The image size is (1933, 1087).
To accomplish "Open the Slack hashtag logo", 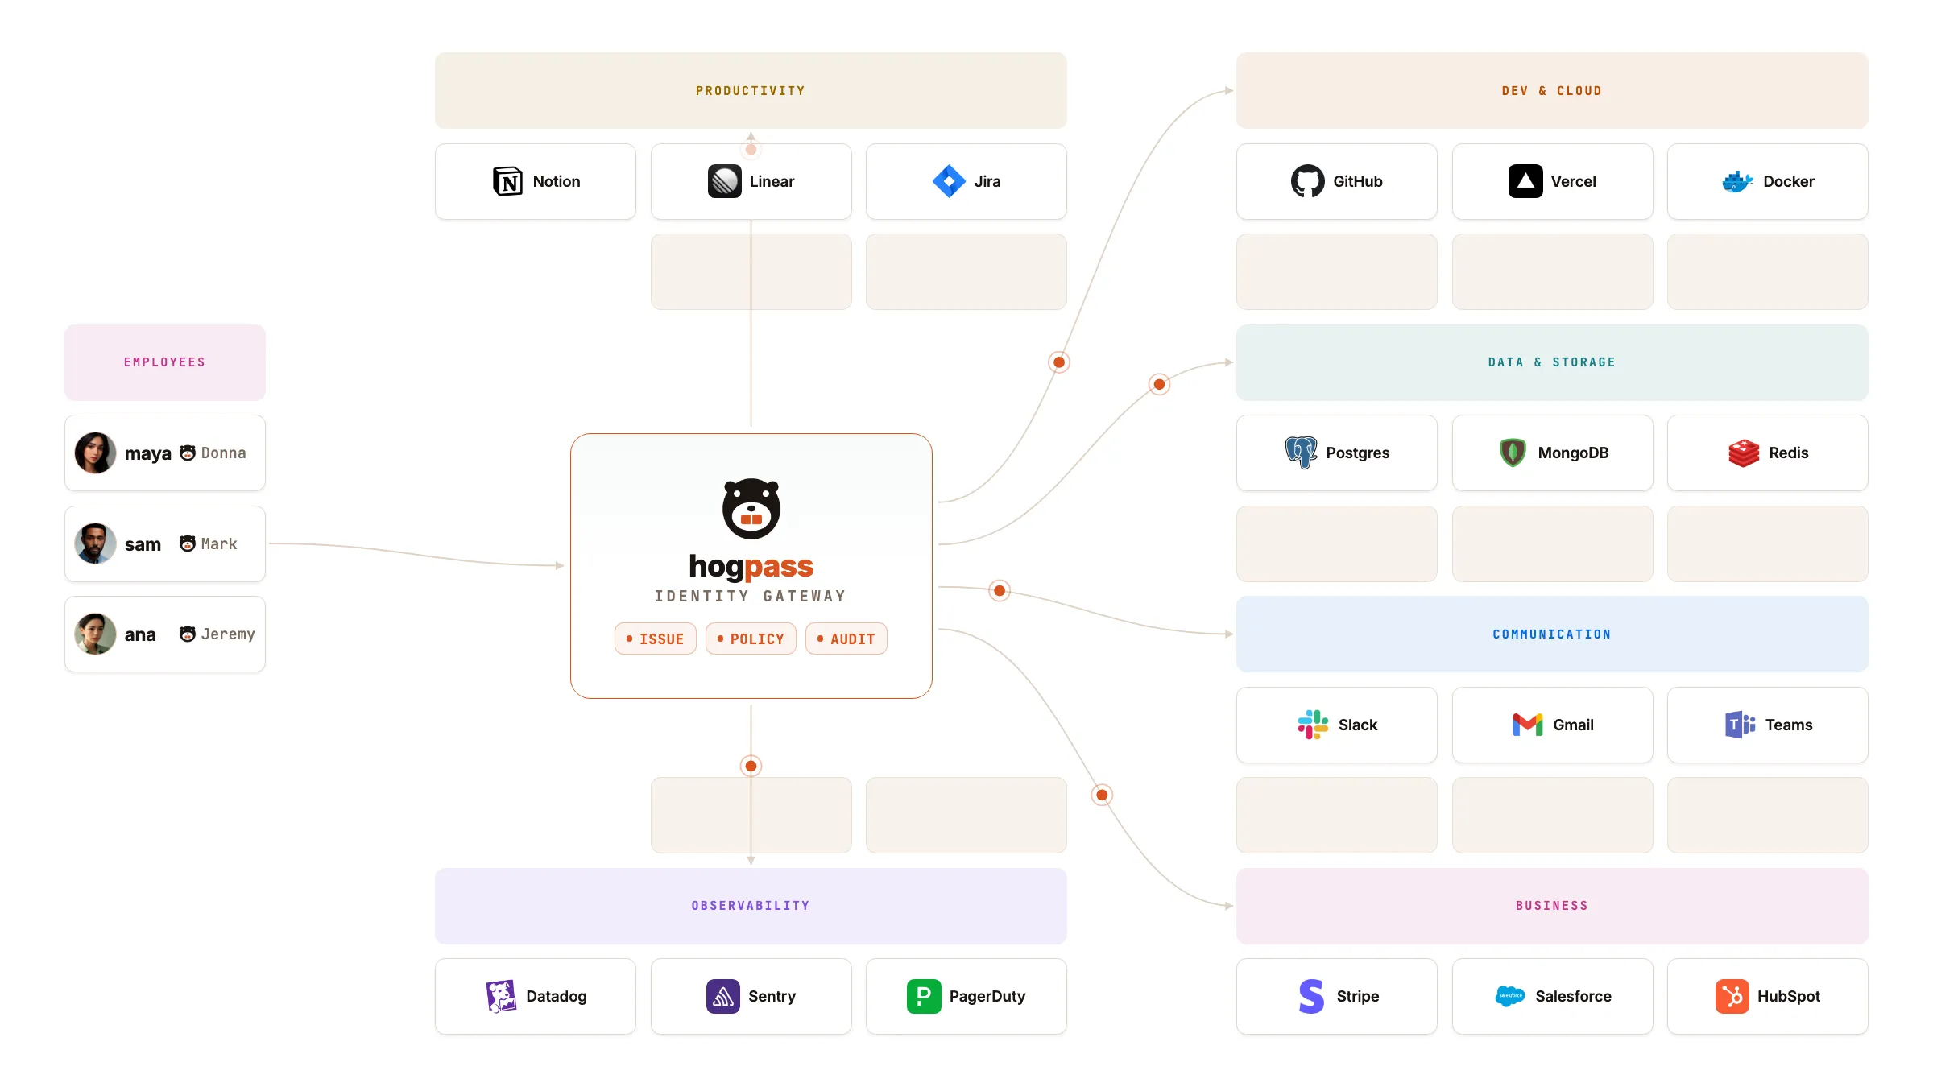I will (1313, 725).
